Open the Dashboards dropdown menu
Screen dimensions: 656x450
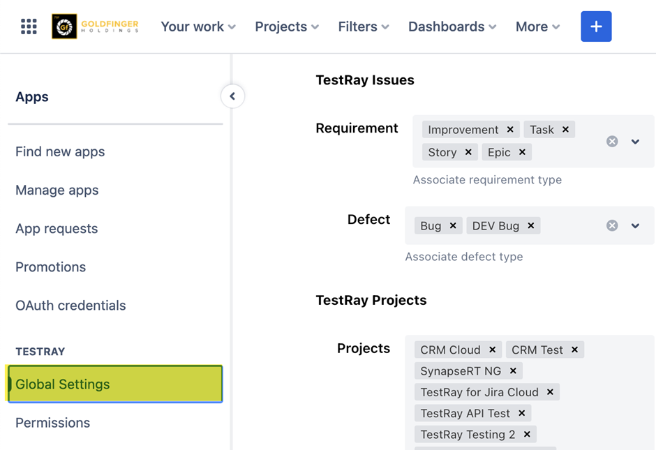[x=452, y=27]
